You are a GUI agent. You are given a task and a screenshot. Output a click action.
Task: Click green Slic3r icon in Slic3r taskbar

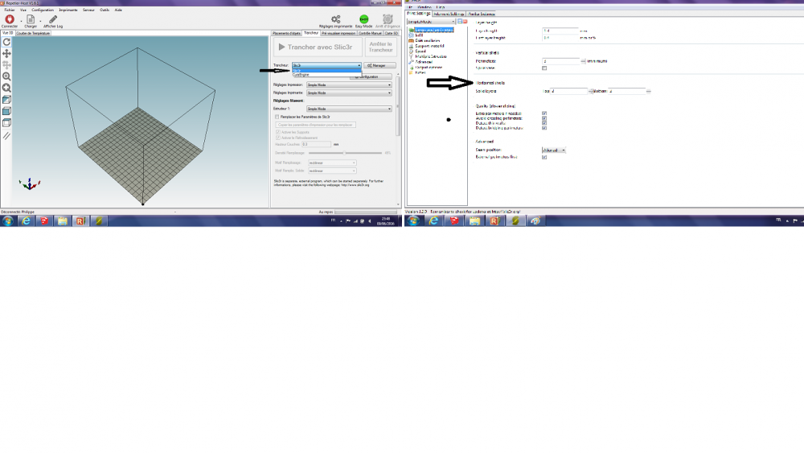pos(515,220)
